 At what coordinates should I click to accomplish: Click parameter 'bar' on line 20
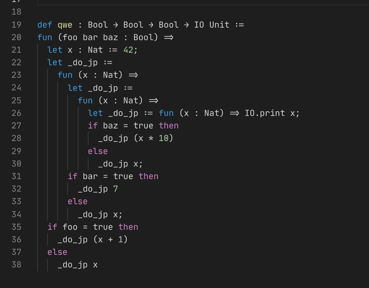(x=90, y=37)
